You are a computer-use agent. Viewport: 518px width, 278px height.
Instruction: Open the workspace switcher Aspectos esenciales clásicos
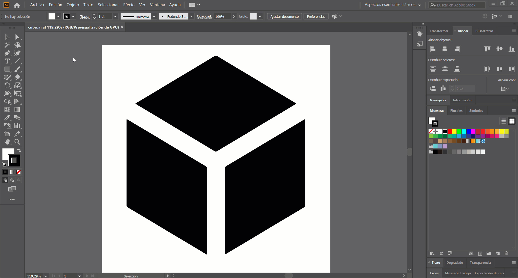[393, 5]
